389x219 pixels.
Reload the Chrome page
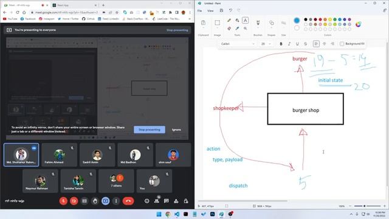(x=18, y=12)
